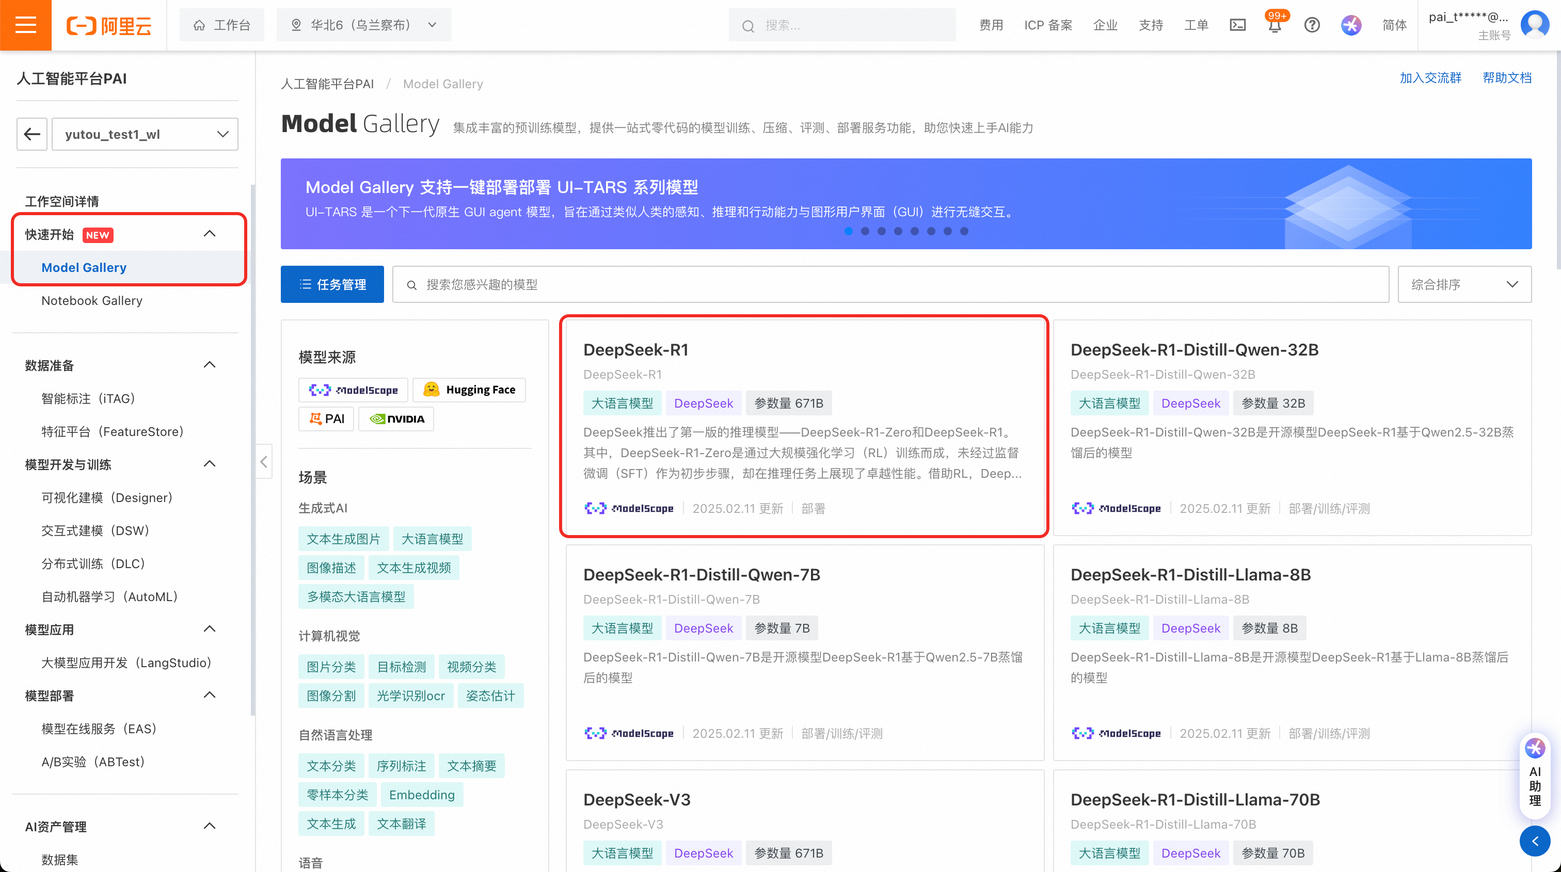This screenshot has width=1561, height=872.
Task: Select the third banner carousel dot
Action: pyautogui.click(x=882, y=231)
